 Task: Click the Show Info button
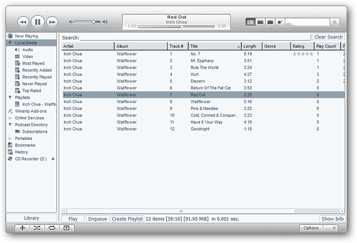[x=332, y=219]
